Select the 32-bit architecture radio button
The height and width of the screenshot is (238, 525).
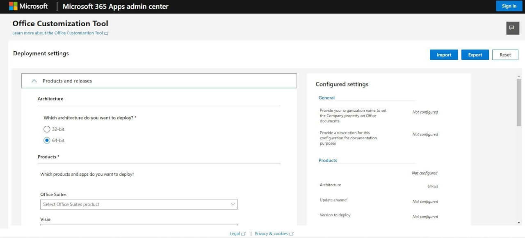47,129
